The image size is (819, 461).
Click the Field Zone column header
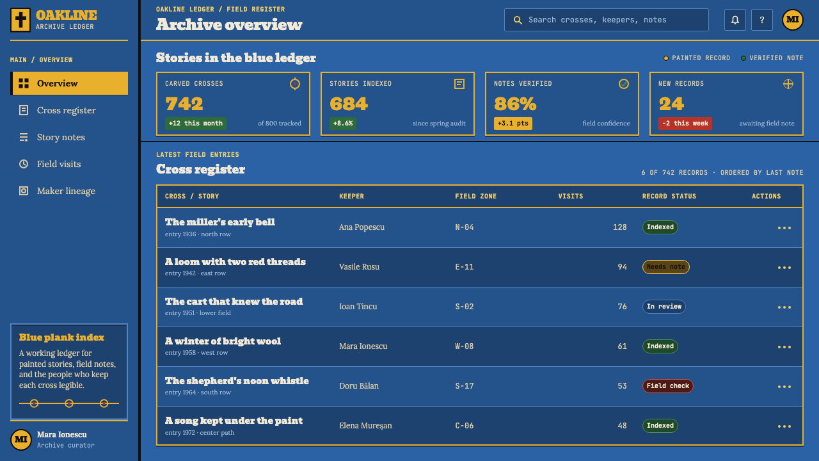pyautogui.click(x=476, y=197)
